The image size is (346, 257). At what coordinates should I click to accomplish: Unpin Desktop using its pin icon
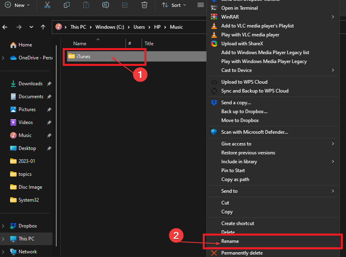[49, 148]
